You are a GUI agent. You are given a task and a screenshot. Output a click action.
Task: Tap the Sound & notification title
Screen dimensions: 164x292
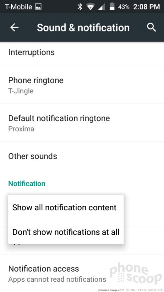83,28
